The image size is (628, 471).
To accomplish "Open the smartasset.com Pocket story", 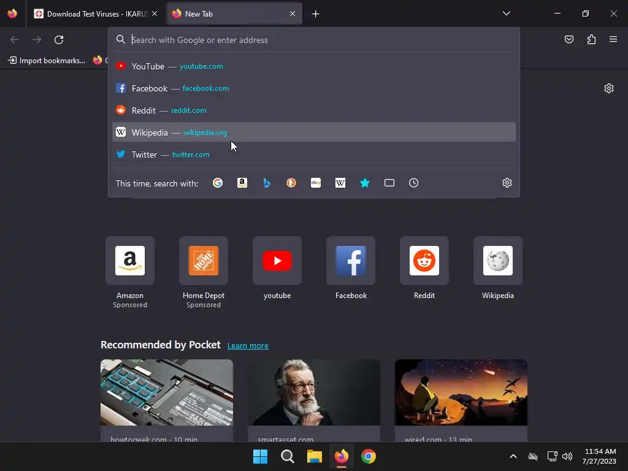I will click(x=314, y=400).
